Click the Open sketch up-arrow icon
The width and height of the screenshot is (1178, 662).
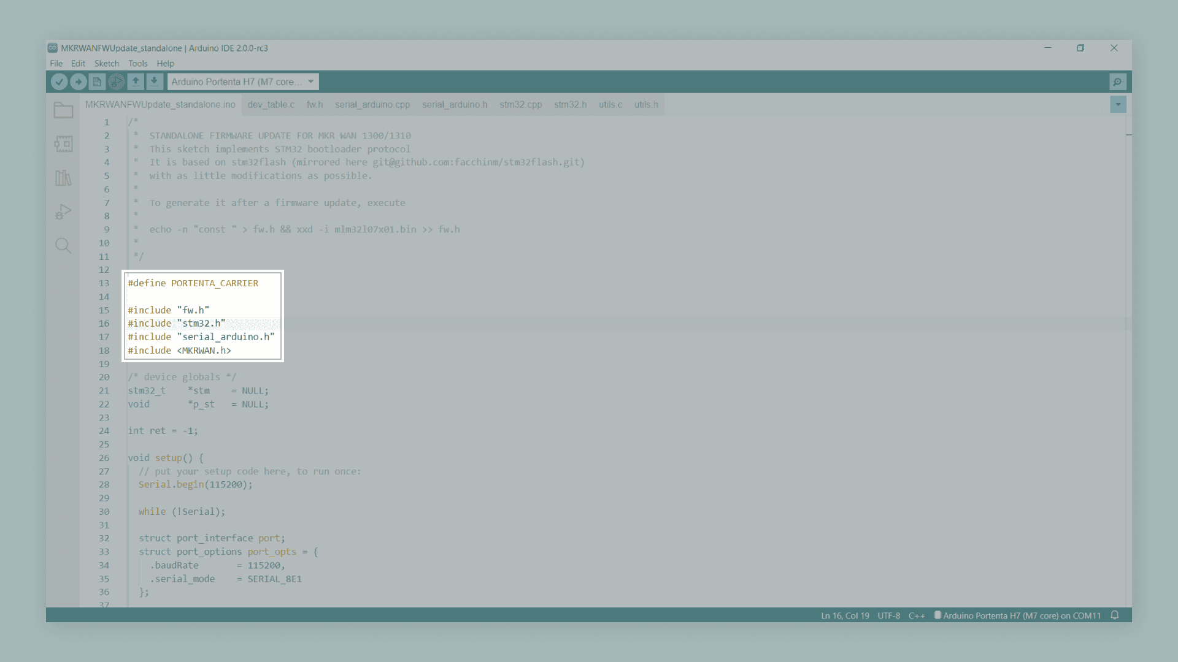pos(136,82)
